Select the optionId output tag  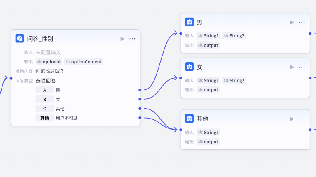coord(49,62)
